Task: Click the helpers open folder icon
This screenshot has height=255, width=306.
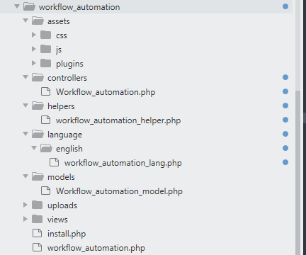Action: point(38,106)
